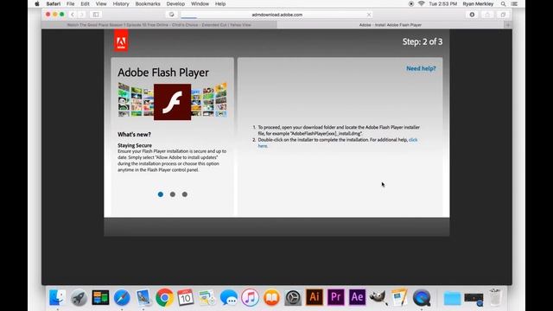
Task: Open Spotlight search in menu bar
Action: pos(503,3)
